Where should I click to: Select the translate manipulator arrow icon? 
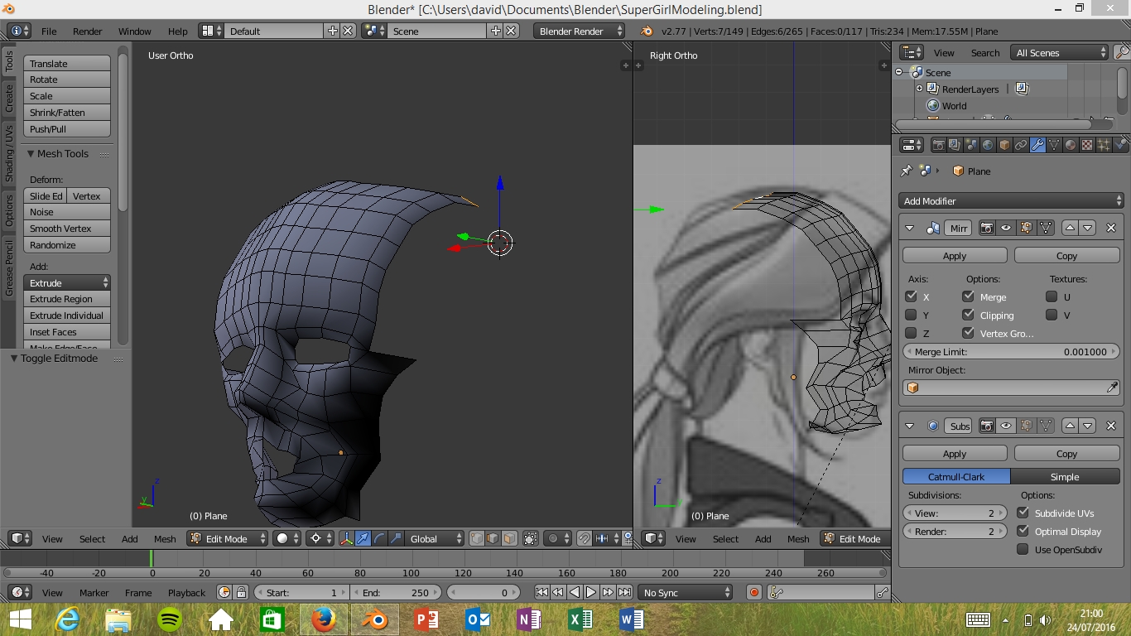[363, 538]
